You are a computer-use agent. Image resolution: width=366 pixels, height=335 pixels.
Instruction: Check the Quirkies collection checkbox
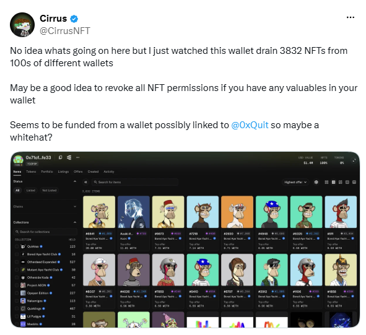pyautogui.click(x=17, y=246)
